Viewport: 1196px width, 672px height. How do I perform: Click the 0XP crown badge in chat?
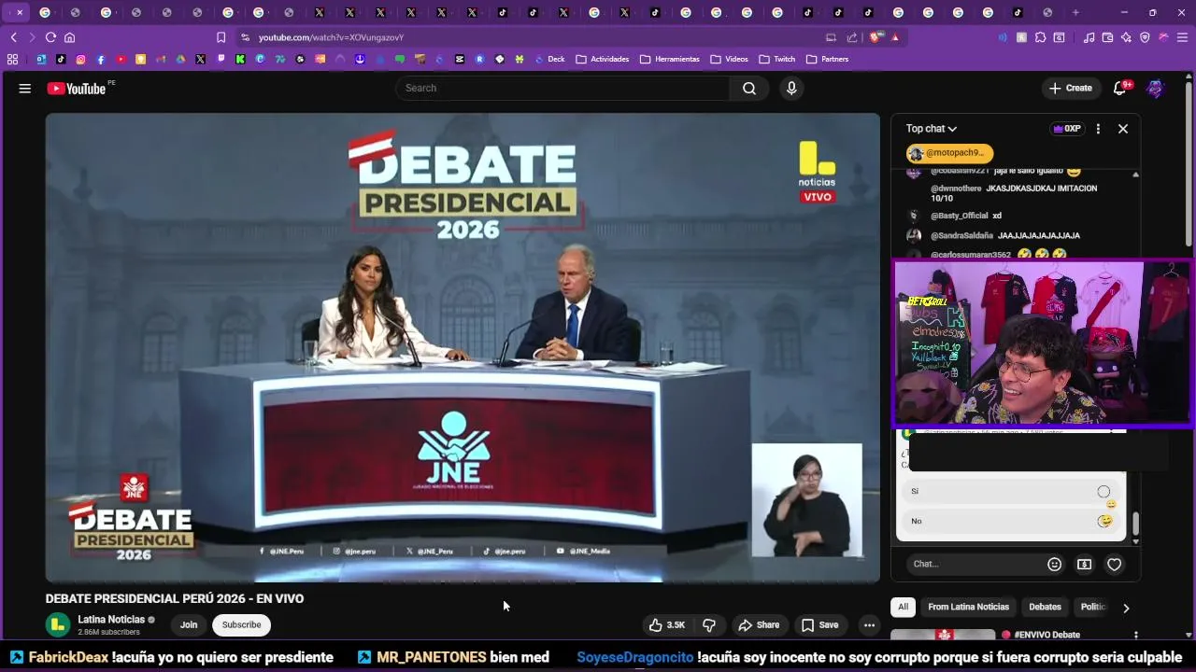pos(1066,129)
